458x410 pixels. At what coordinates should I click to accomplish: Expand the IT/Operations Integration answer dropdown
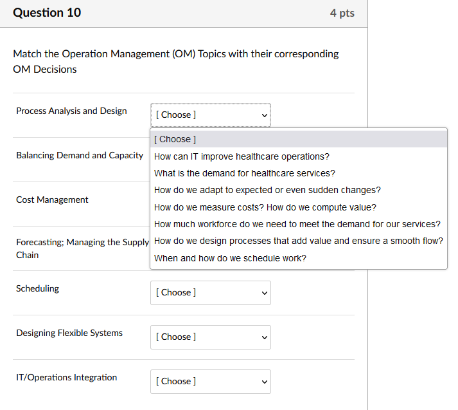(210, 382)
